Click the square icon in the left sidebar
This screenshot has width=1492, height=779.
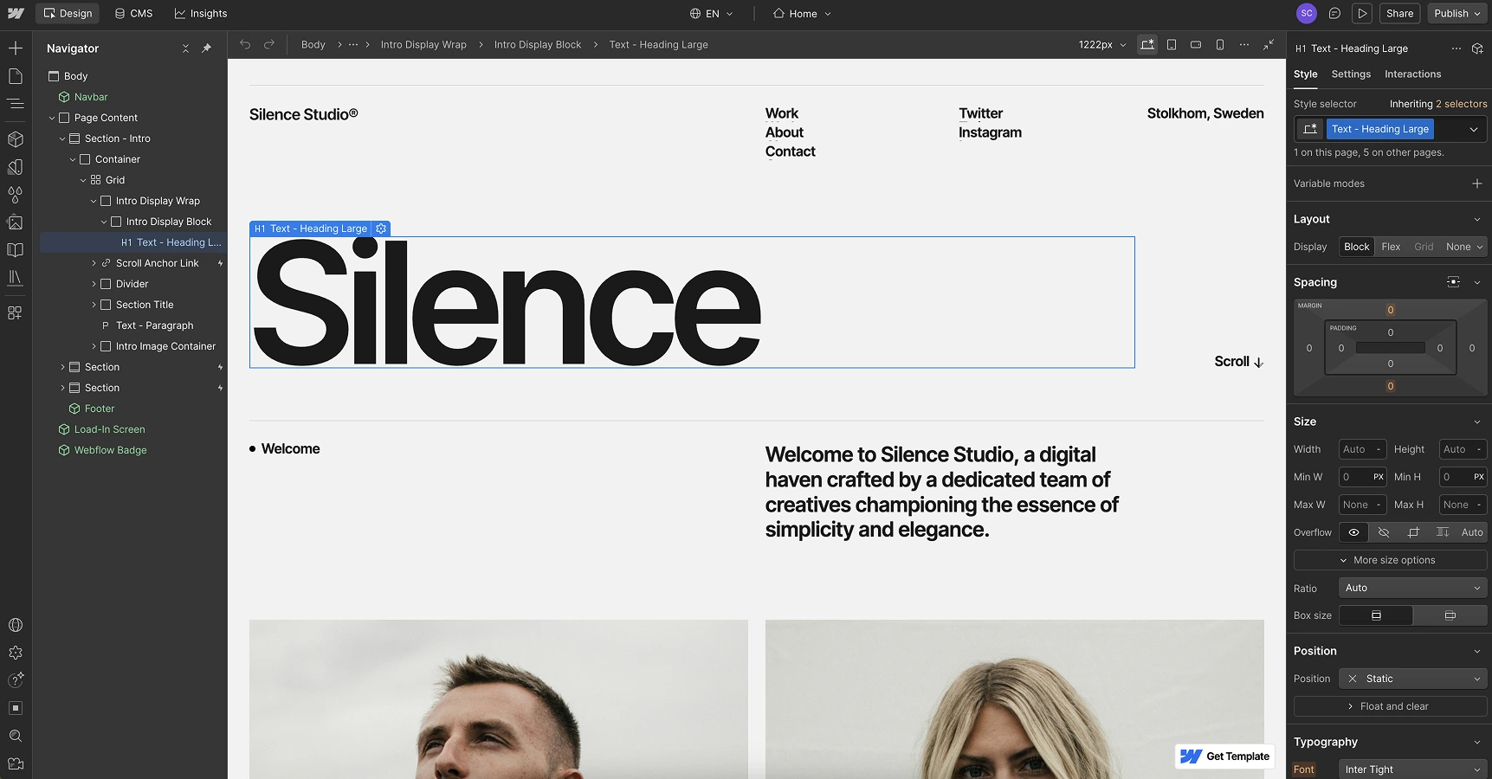pos(16,708)
